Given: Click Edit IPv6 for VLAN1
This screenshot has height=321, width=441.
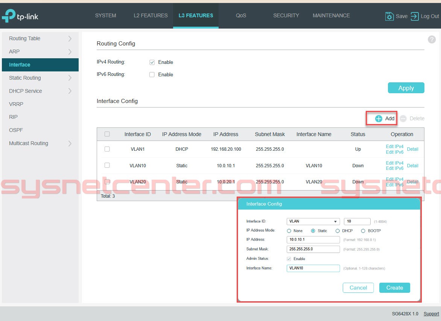Looking at the screenshot, I should [x=395, y=152].
